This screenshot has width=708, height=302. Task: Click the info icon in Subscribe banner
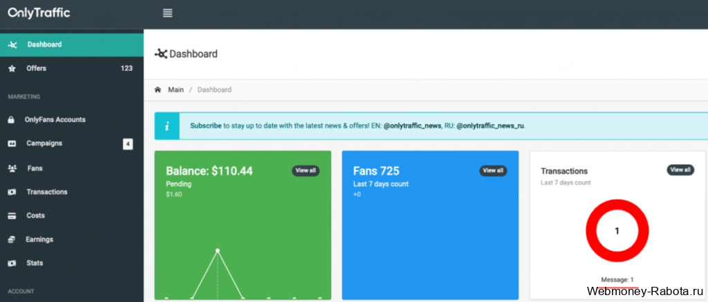click(167, 126)
